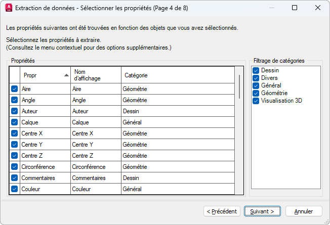Viewport: 330px width, 225px height.
Task: Sort by the Propr column header
Action: click(45, 75)
